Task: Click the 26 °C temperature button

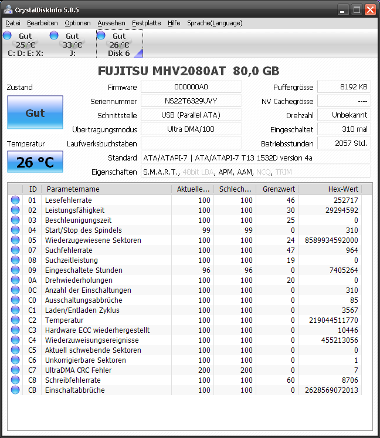Action: (35, 162)
